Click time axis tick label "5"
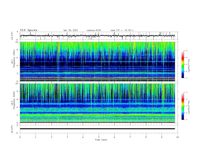Screen dimensions: 200x154 (x=99, y=137)
